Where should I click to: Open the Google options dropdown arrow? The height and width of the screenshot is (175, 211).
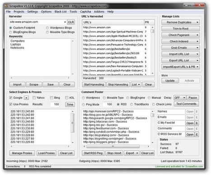point(26,98)
